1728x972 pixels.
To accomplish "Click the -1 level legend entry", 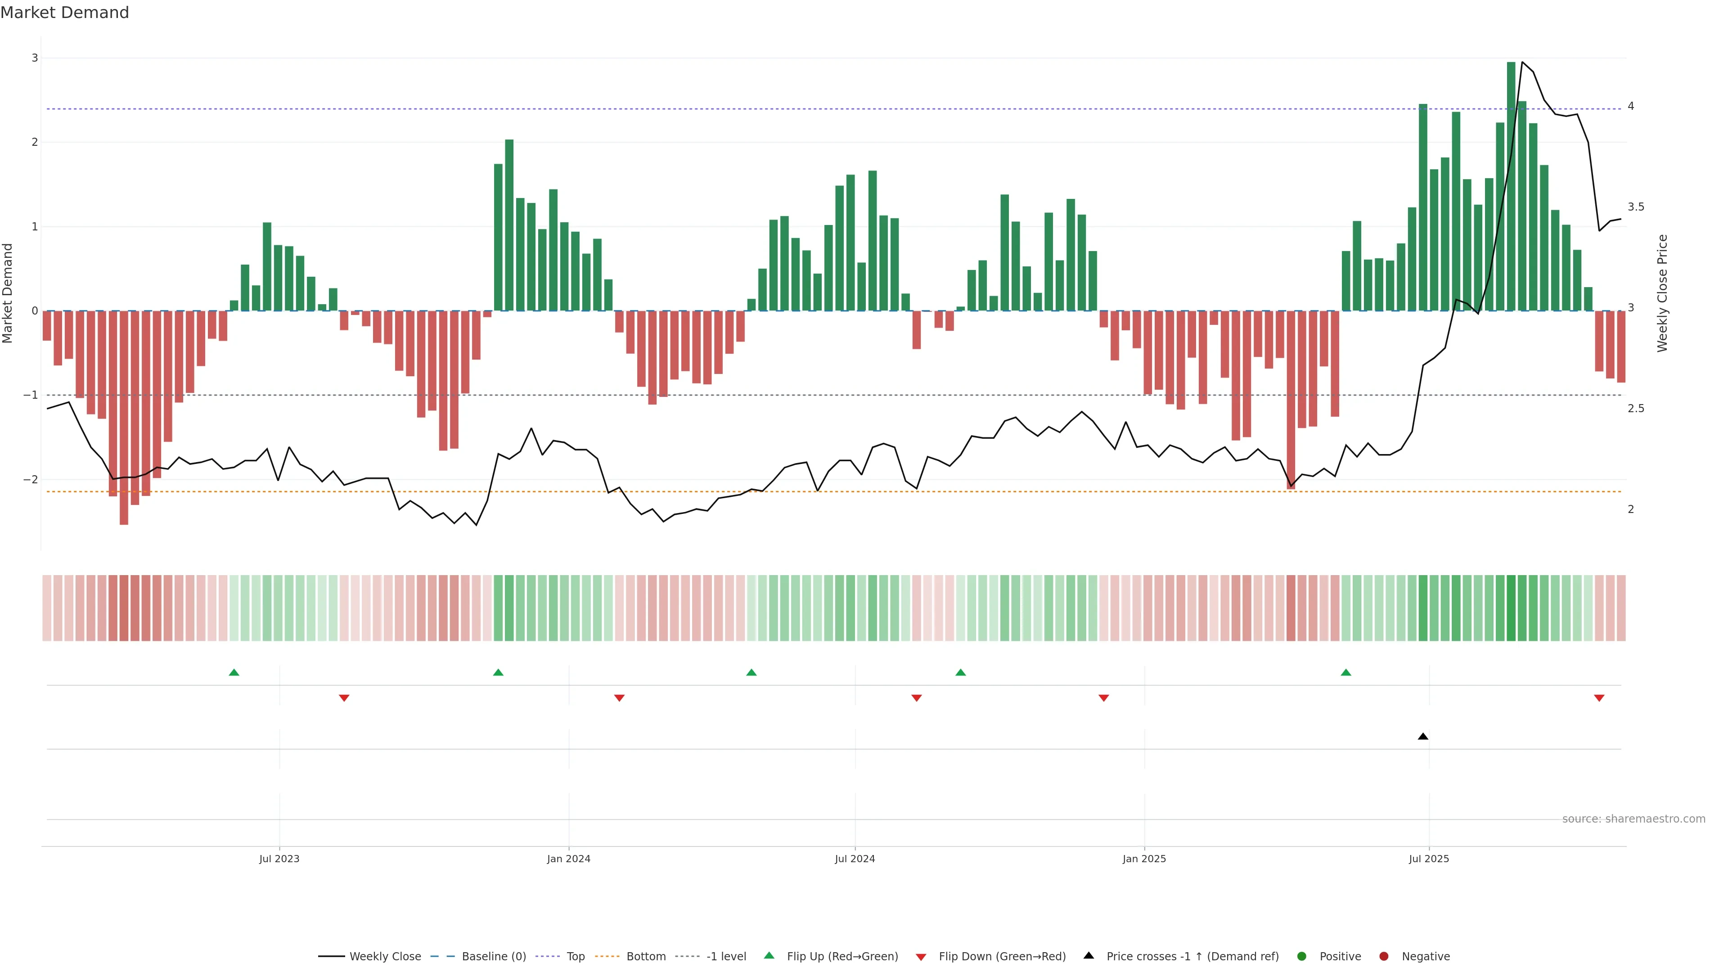I will coord(726,957).
